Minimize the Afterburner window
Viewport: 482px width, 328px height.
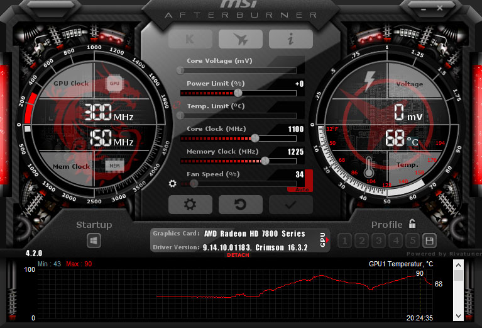click(424, 9)
